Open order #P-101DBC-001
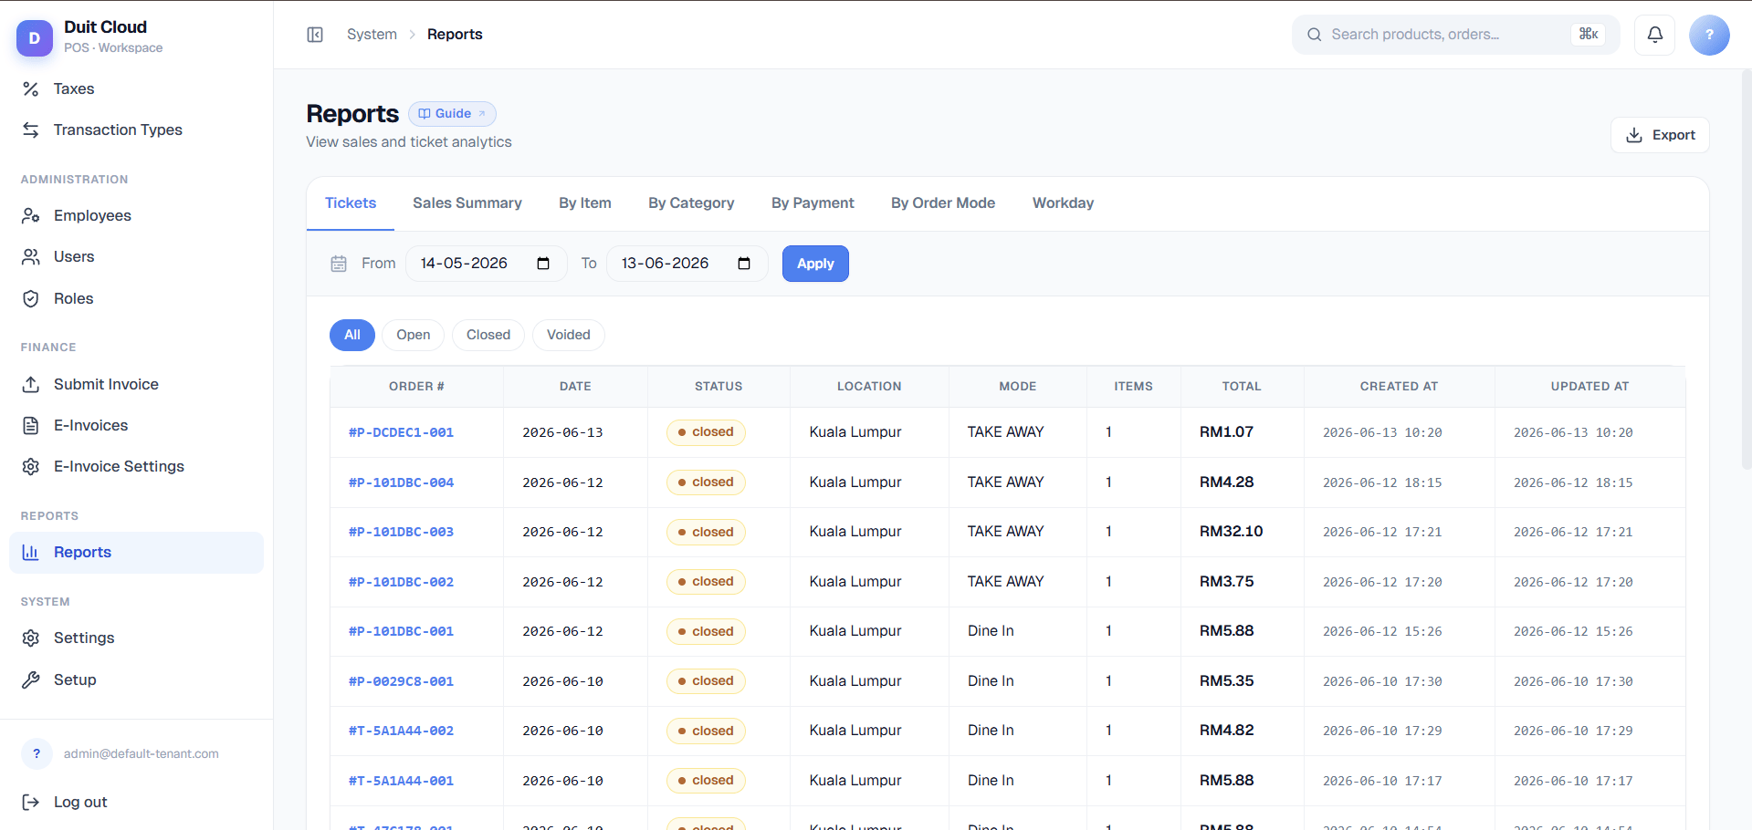1752x830 pixels. point(401,631)
